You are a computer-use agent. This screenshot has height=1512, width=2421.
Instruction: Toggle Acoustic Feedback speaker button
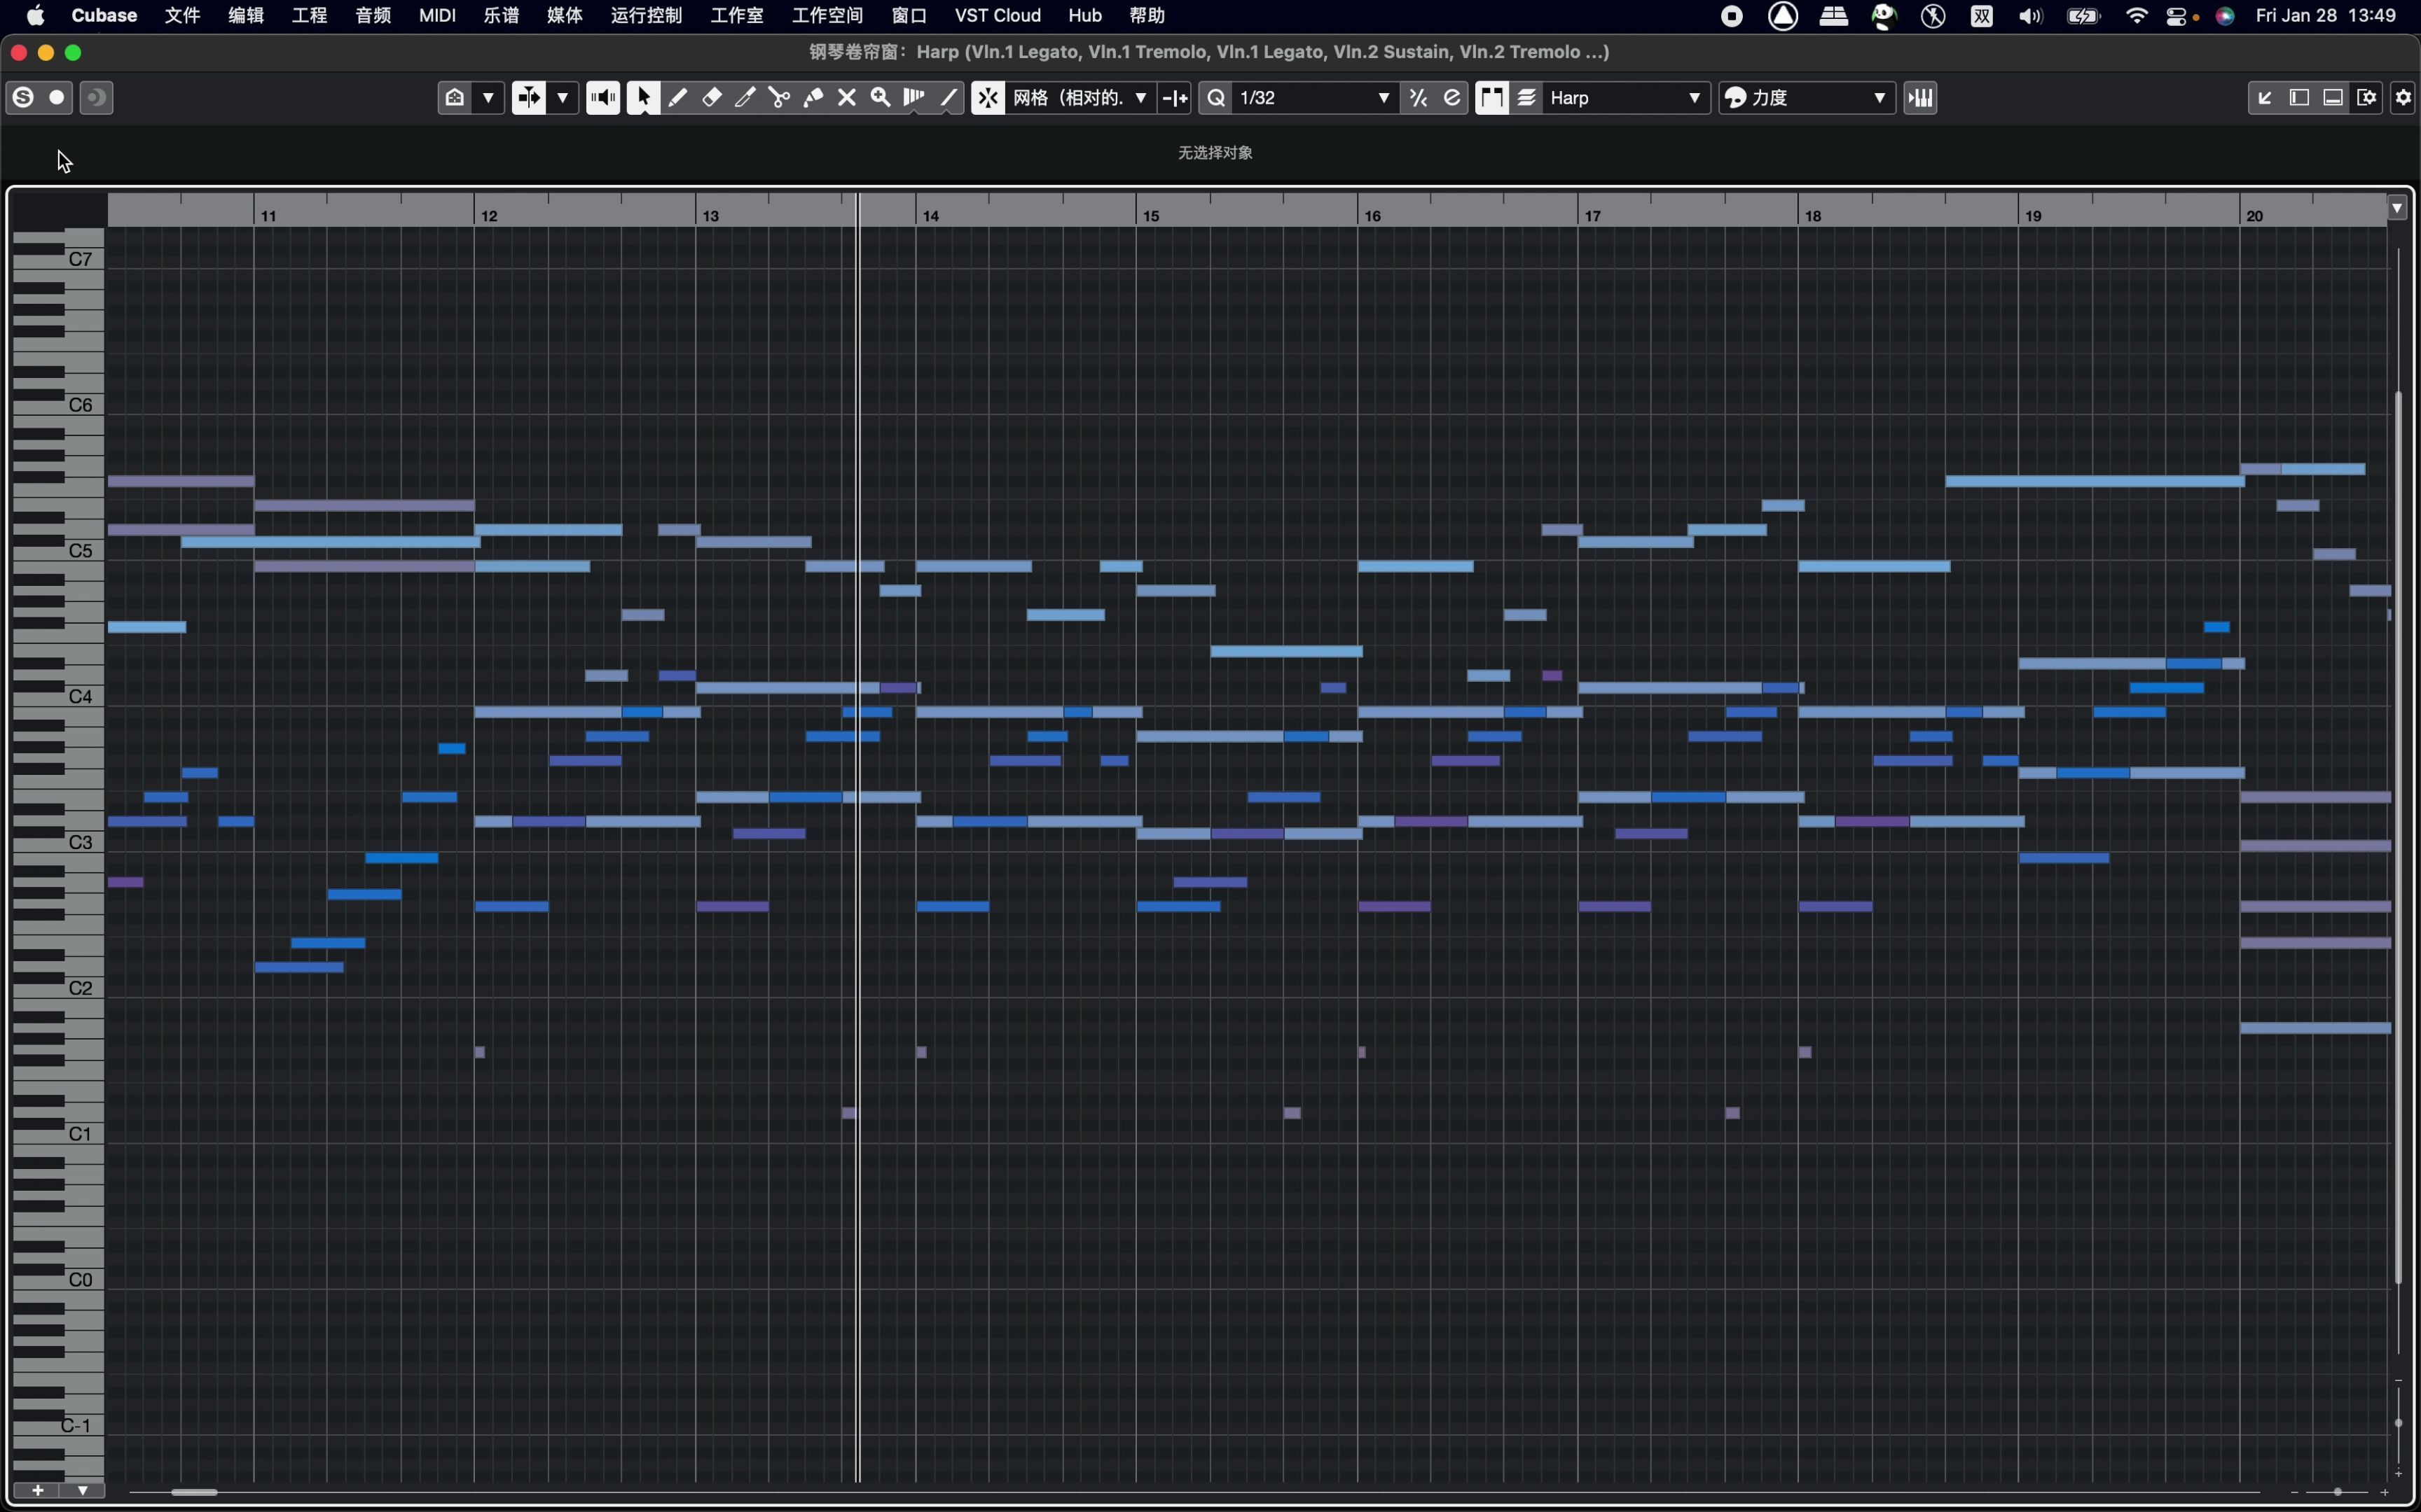[x=602, y=97]
